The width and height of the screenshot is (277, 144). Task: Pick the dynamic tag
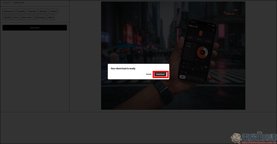pos(43,11)
